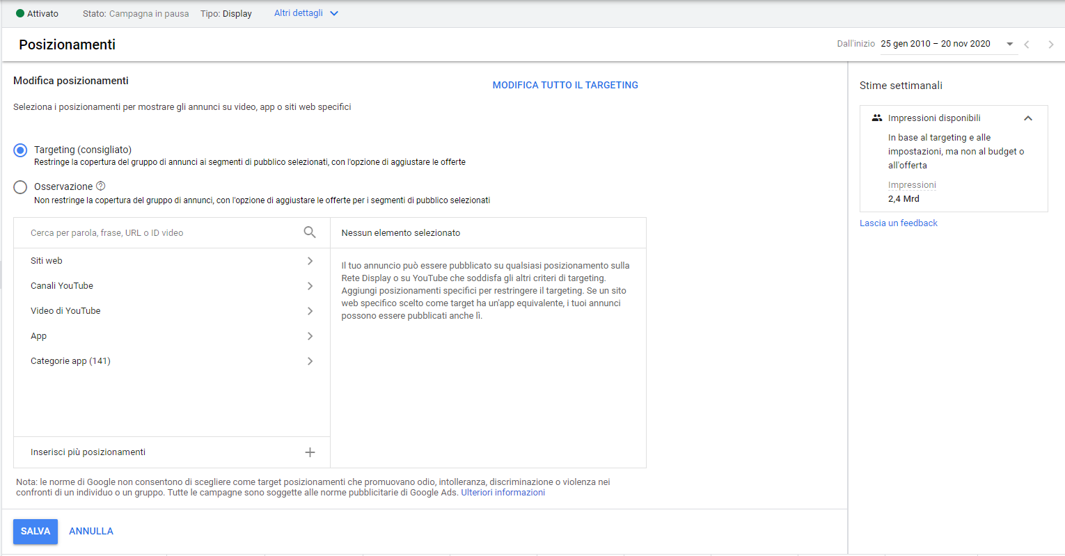Click the SALVA button

[x=35, y=532]
